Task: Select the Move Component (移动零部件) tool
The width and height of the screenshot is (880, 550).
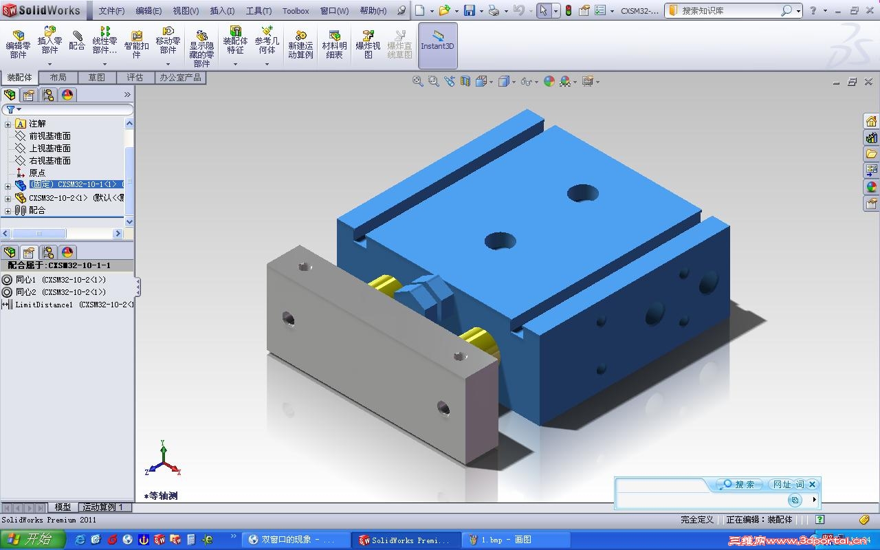Action: click(x=168, y=41)
